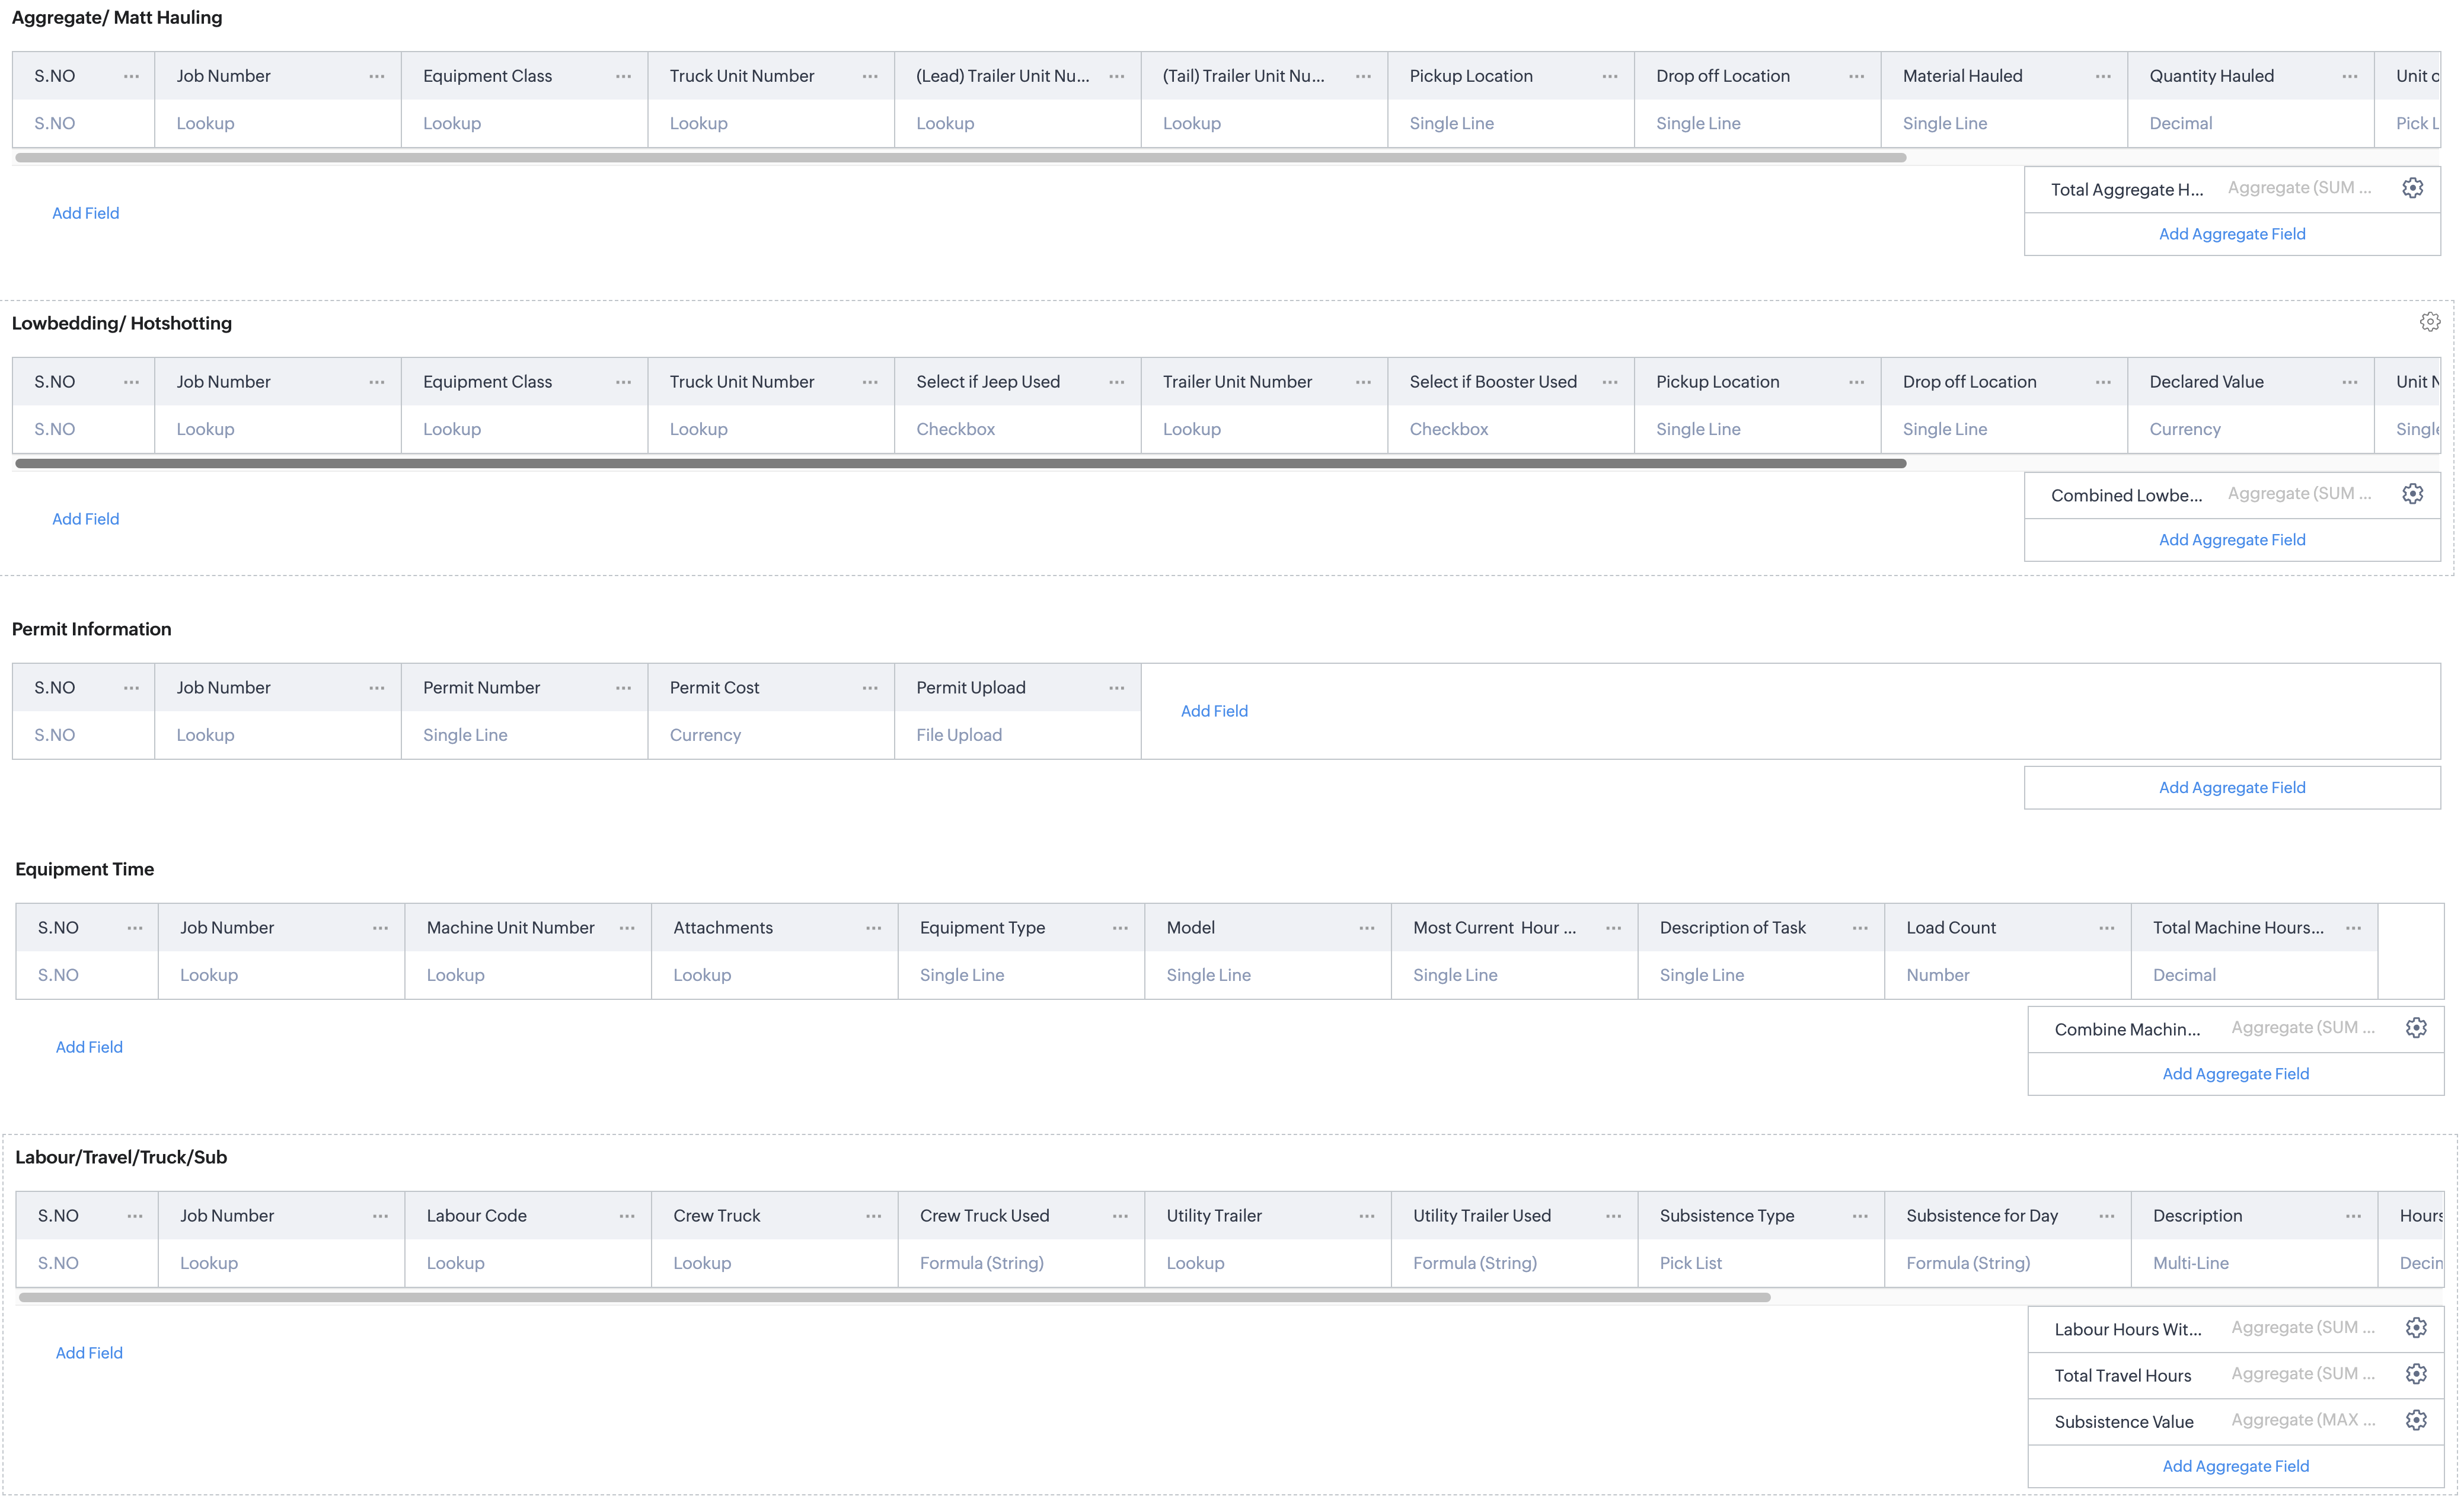Open options dots for Select if Jeep Used

coord(1117,382)
